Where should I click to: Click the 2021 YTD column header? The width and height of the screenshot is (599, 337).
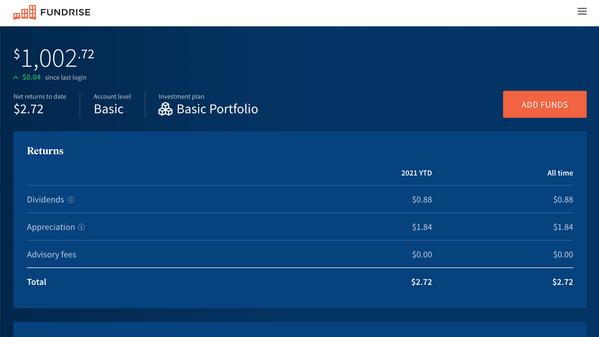(x=416, y=173)
